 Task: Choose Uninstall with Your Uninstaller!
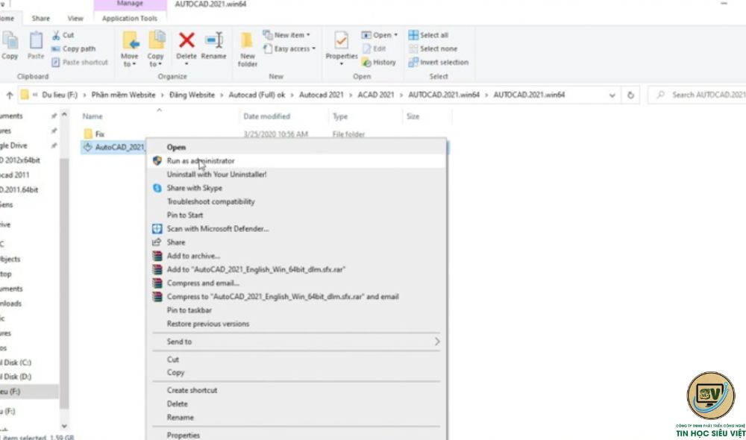pyautogui.click(x=297, y=175)
